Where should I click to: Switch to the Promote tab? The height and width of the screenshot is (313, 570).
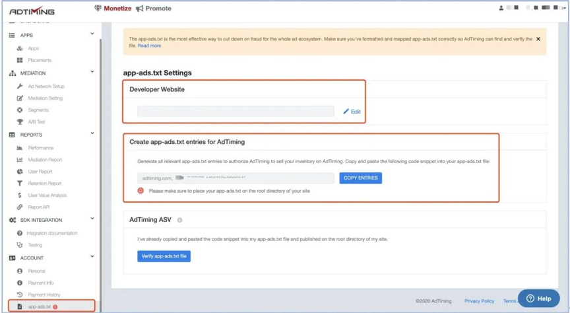point(154,9)
